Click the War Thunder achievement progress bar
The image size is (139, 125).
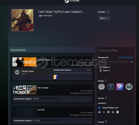(49, 99)
